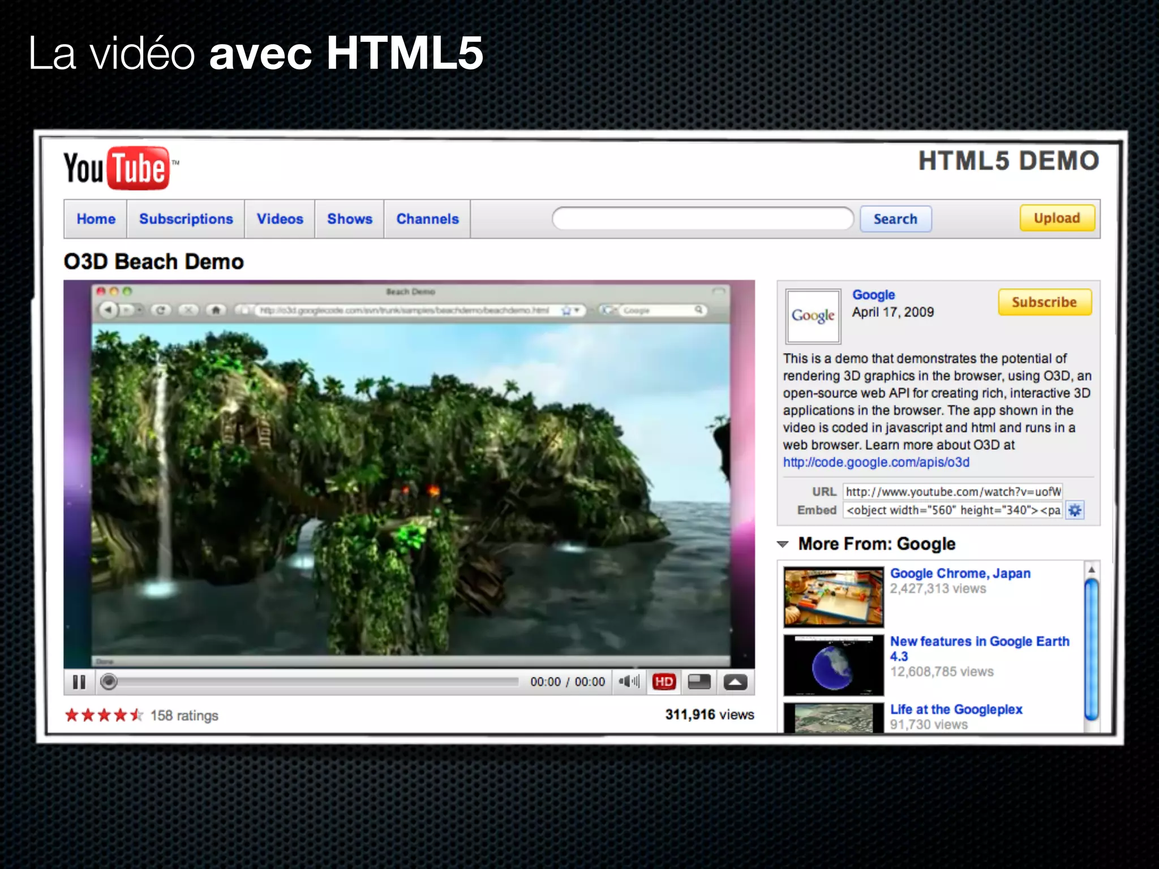Go to the Subscriptions tab
The width and height of the screenshot is (1159, 869).
tap(186, 219)
